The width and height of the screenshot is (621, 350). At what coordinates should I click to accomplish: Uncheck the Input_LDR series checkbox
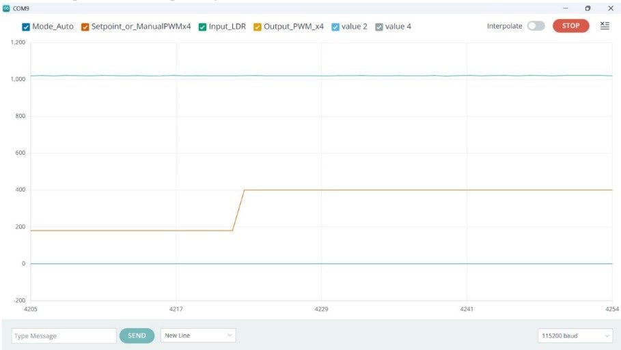pyautogui.click(x=202, y=27)
